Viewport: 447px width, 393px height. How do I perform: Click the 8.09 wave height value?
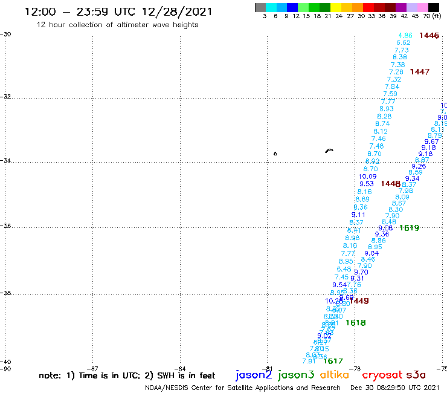click(x=402, y=197)
